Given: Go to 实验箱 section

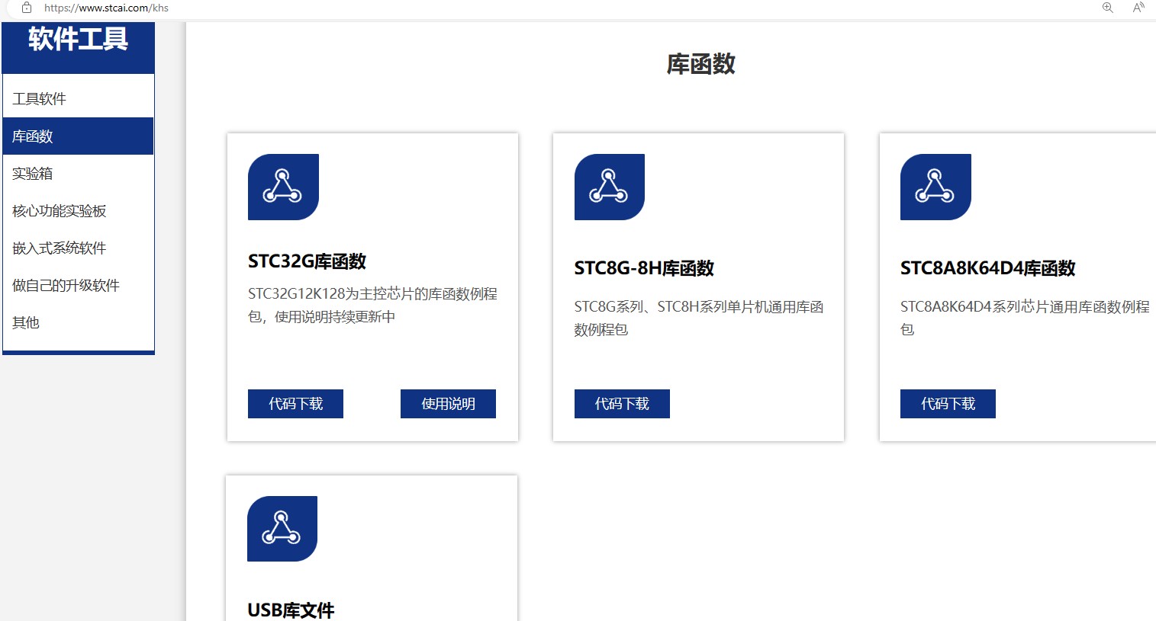Looking at the screenshot, I should click(x=79, y=174).
